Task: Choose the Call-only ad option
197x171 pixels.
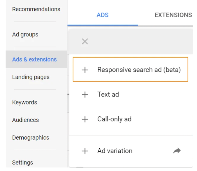Action: (x=114, y=119)
